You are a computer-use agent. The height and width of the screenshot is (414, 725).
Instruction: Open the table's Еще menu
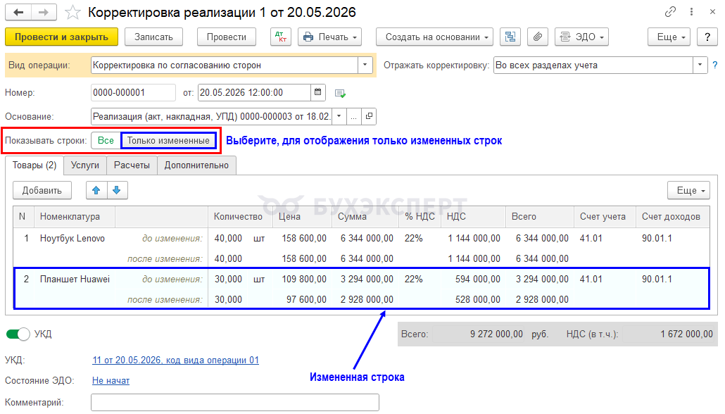tap(689, 190)
